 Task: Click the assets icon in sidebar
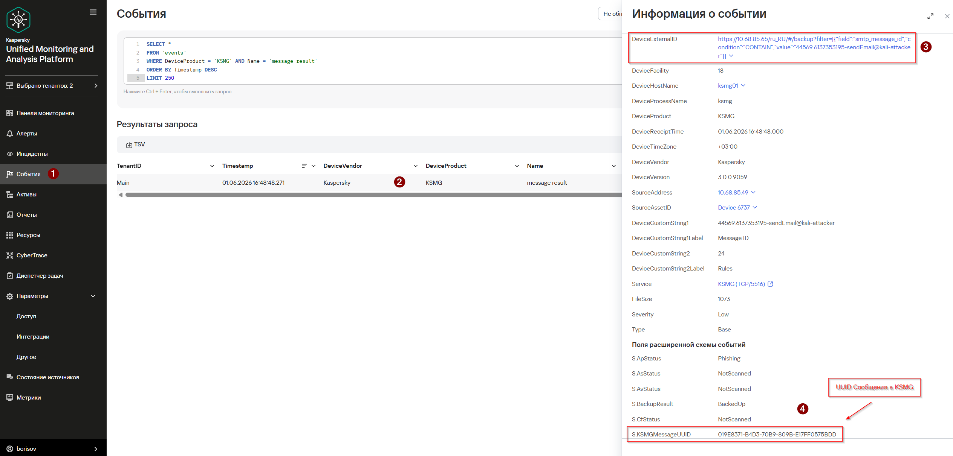[x=10, y=195]
